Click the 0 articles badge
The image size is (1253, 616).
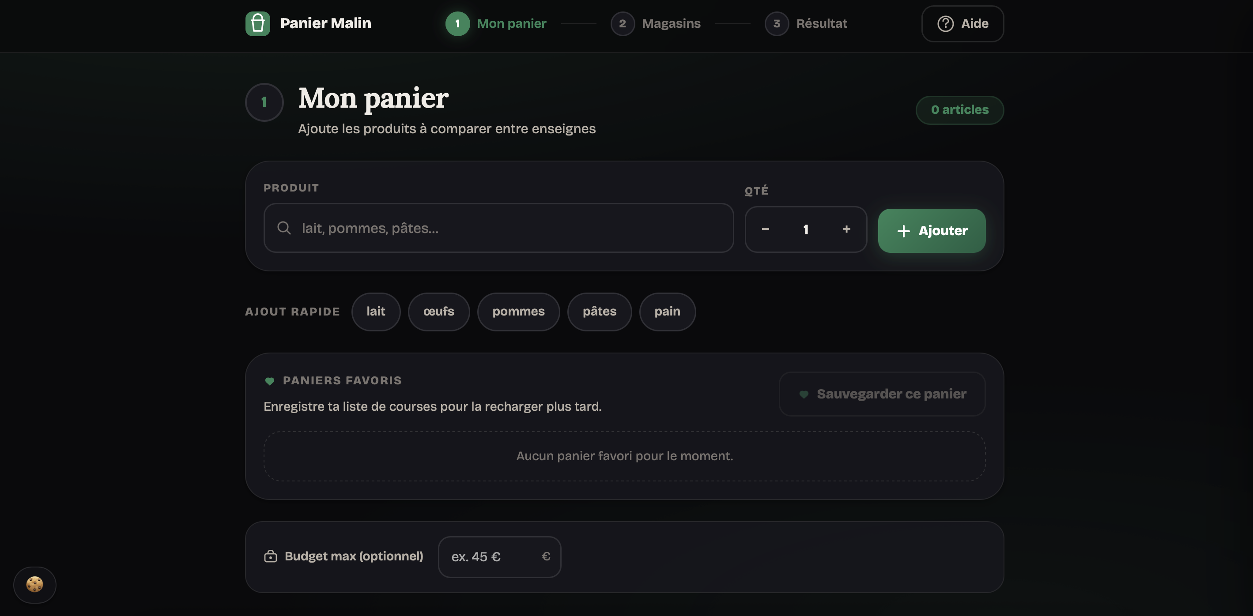(959, 110)
